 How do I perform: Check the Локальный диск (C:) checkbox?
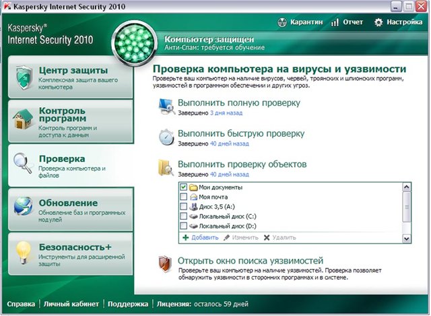click(183, 216)
